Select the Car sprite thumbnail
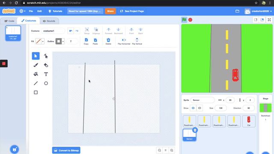Image resolution: width=274 pixels, height=154 pixels. pos(249,121)
